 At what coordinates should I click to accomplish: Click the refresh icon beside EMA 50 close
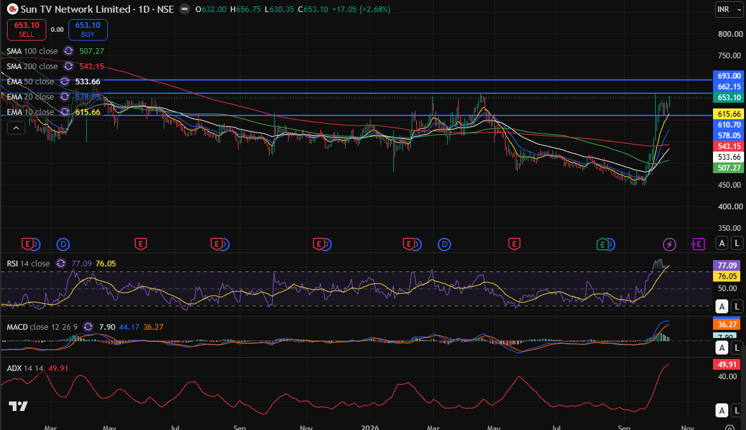(x=65, y=81)
